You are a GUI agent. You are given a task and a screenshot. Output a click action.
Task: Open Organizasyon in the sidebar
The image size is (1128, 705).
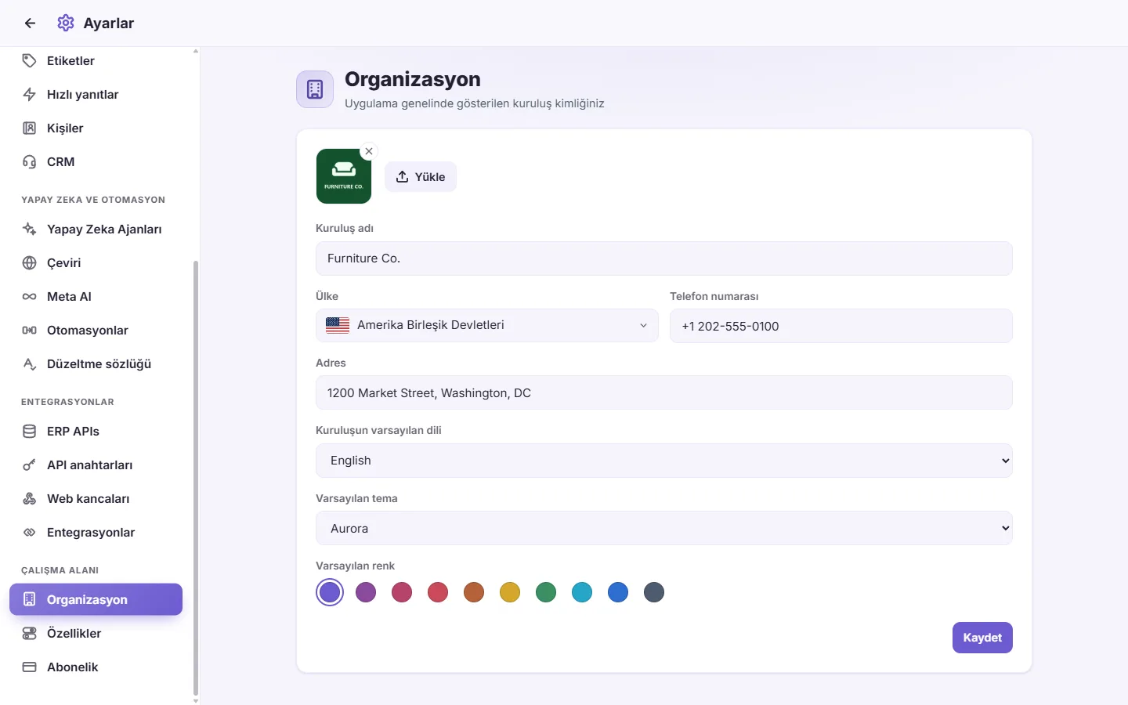(96, 600)
